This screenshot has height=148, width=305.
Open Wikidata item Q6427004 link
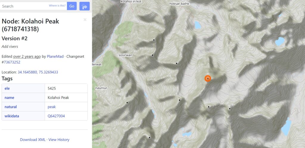(56, 116)
